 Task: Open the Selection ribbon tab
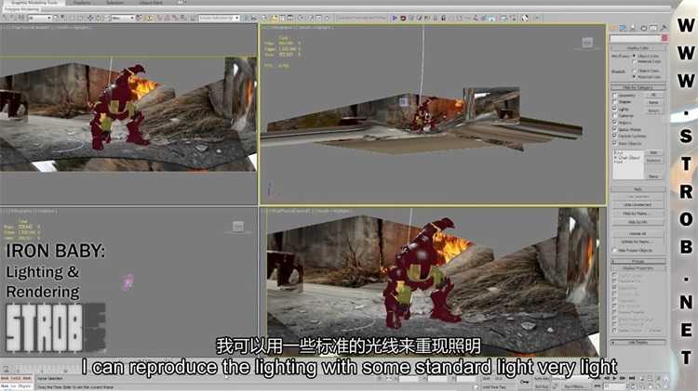pos(114,2)
